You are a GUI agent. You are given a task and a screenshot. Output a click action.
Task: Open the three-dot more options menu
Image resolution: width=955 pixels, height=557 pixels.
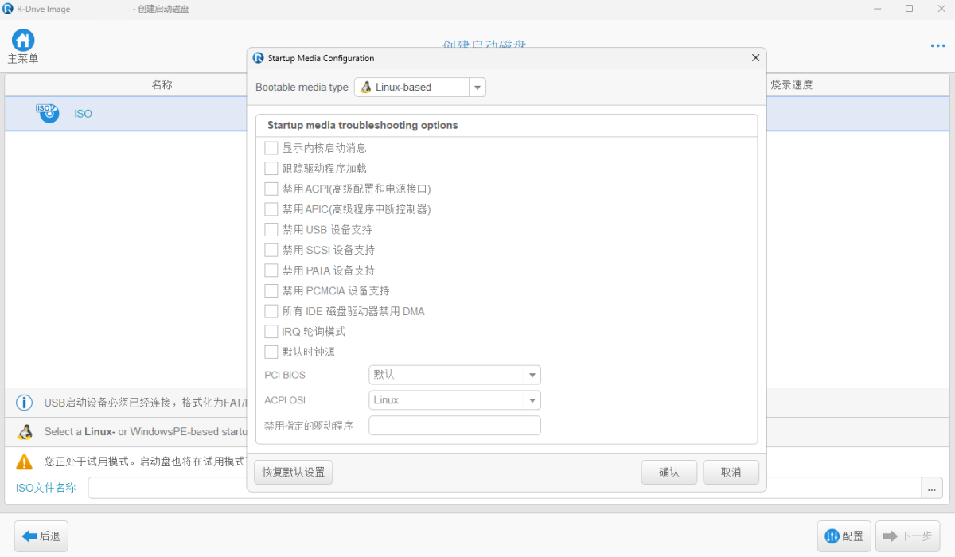(x=937, y=46)
